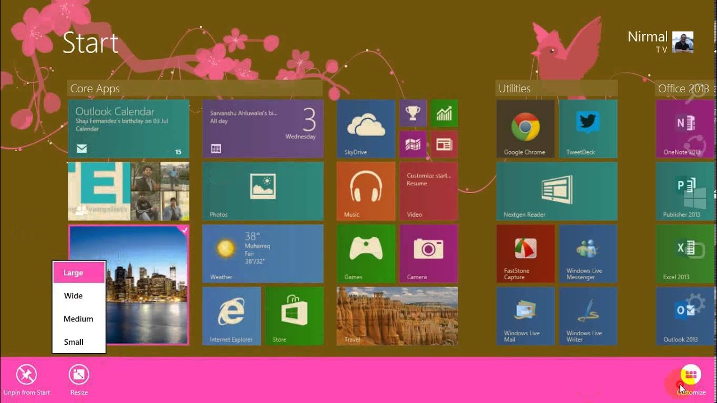This screenshot has width=717, height=403.
Task: Launch the Music headphones tile
Action: [x=366, y=191]
